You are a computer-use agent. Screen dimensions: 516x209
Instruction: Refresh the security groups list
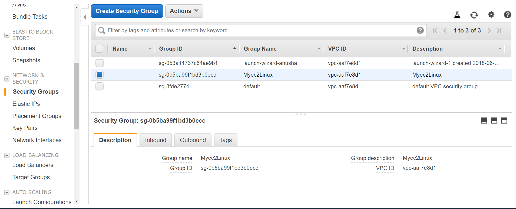pos(474,15)
